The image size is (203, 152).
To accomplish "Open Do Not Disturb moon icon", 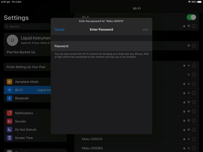I will (9, 130).
